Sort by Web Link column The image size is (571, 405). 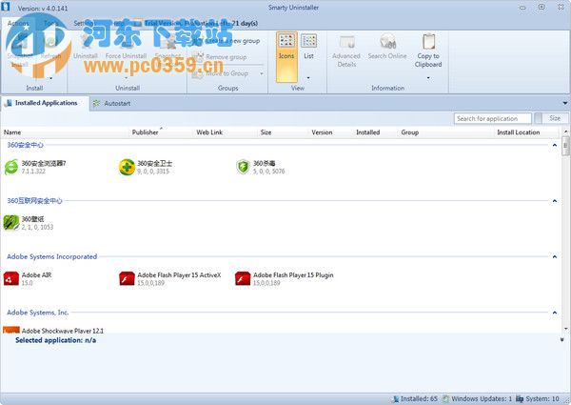[x=209, y=132]
